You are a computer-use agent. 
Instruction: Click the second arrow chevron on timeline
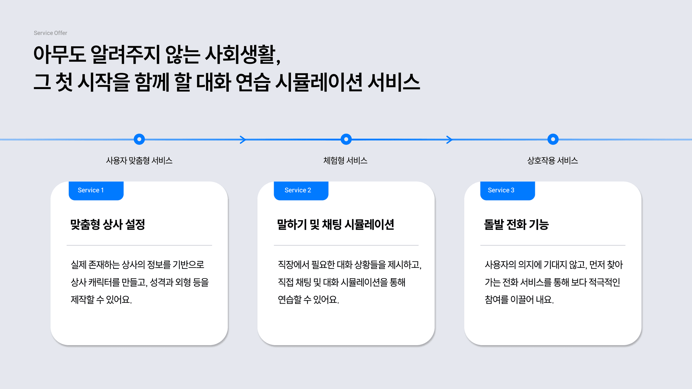click(449, 139)
